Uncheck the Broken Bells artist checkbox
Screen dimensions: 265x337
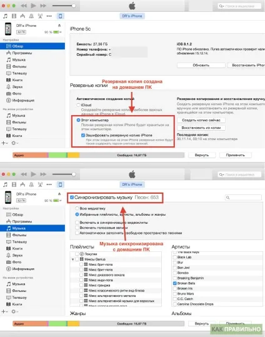point(175,283)
